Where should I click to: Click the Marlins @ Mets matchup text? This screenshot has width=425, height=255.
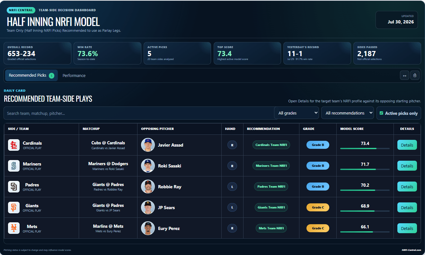pyautogui.click(x=108, y=226)
